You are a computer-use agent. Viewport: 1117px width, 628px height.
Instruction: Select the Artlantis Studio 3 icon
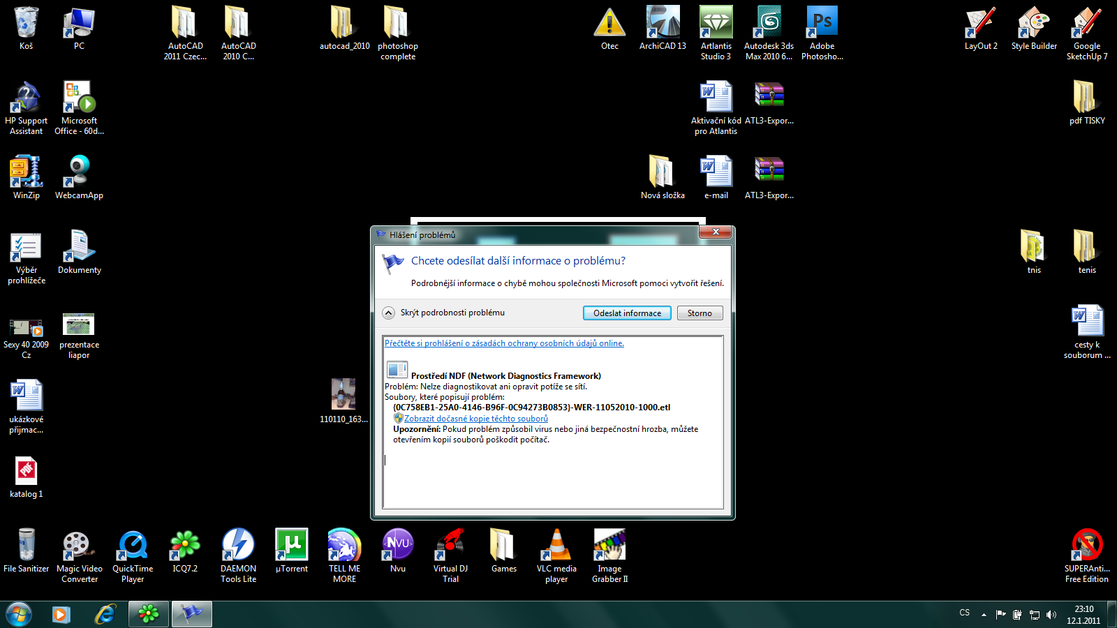(x=716, y=33)
